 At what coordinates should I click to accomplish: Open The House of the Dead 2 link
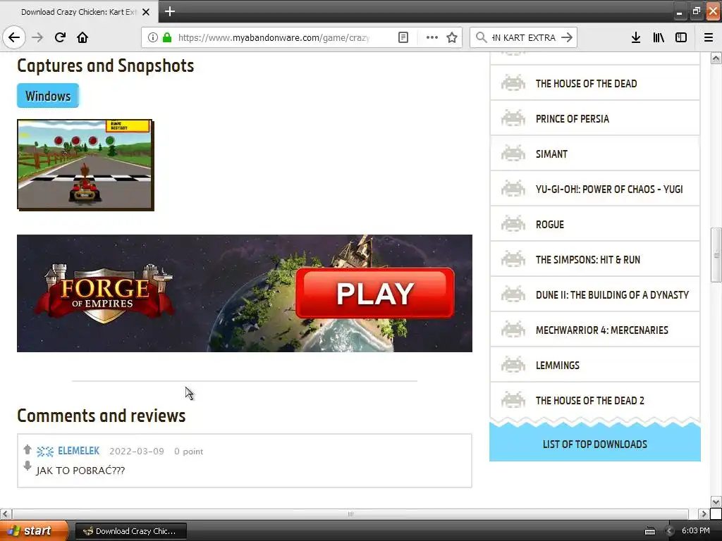pos(590,401)
